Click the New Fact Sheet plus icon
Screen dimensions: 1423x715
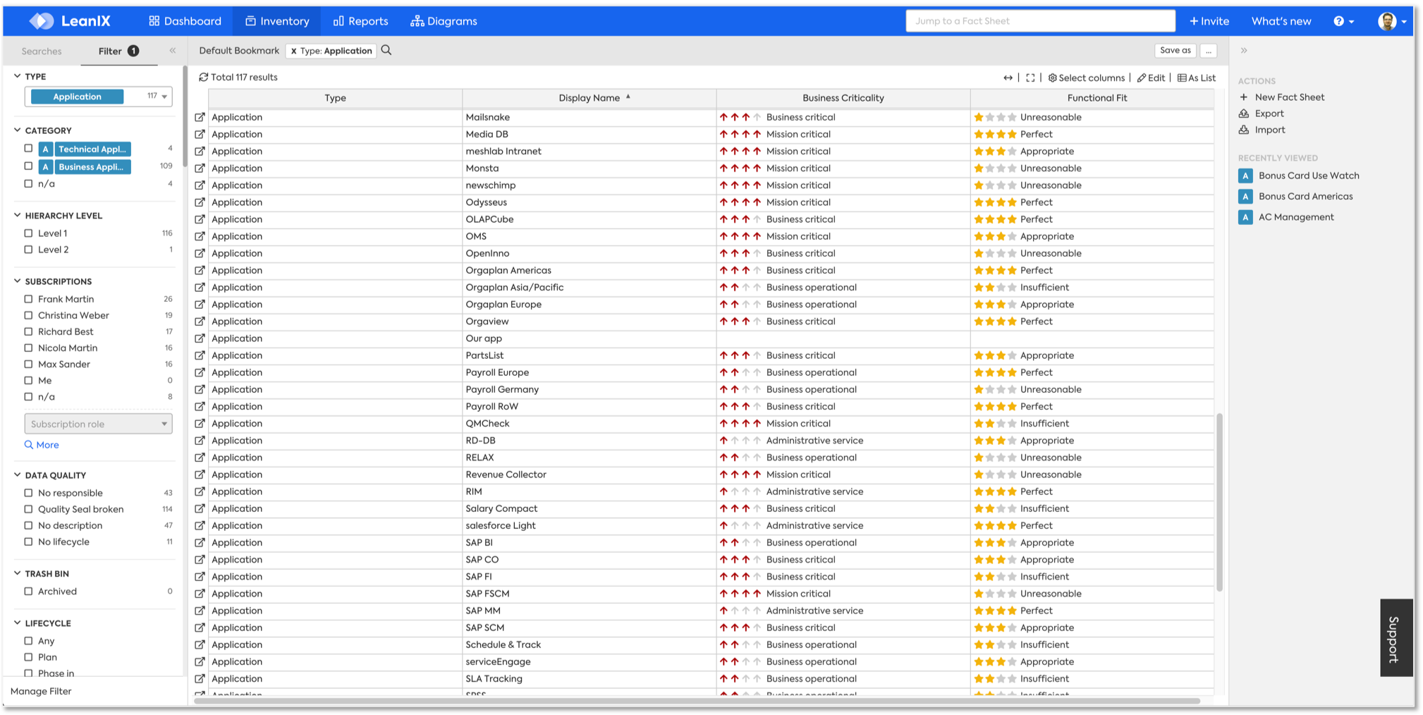click(1243, 97)
